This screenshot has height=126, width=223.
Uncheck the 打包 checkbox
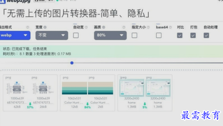[x=193, y=35]
